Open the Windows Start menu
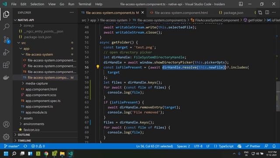Screen dimensions: 280x158 6,154
